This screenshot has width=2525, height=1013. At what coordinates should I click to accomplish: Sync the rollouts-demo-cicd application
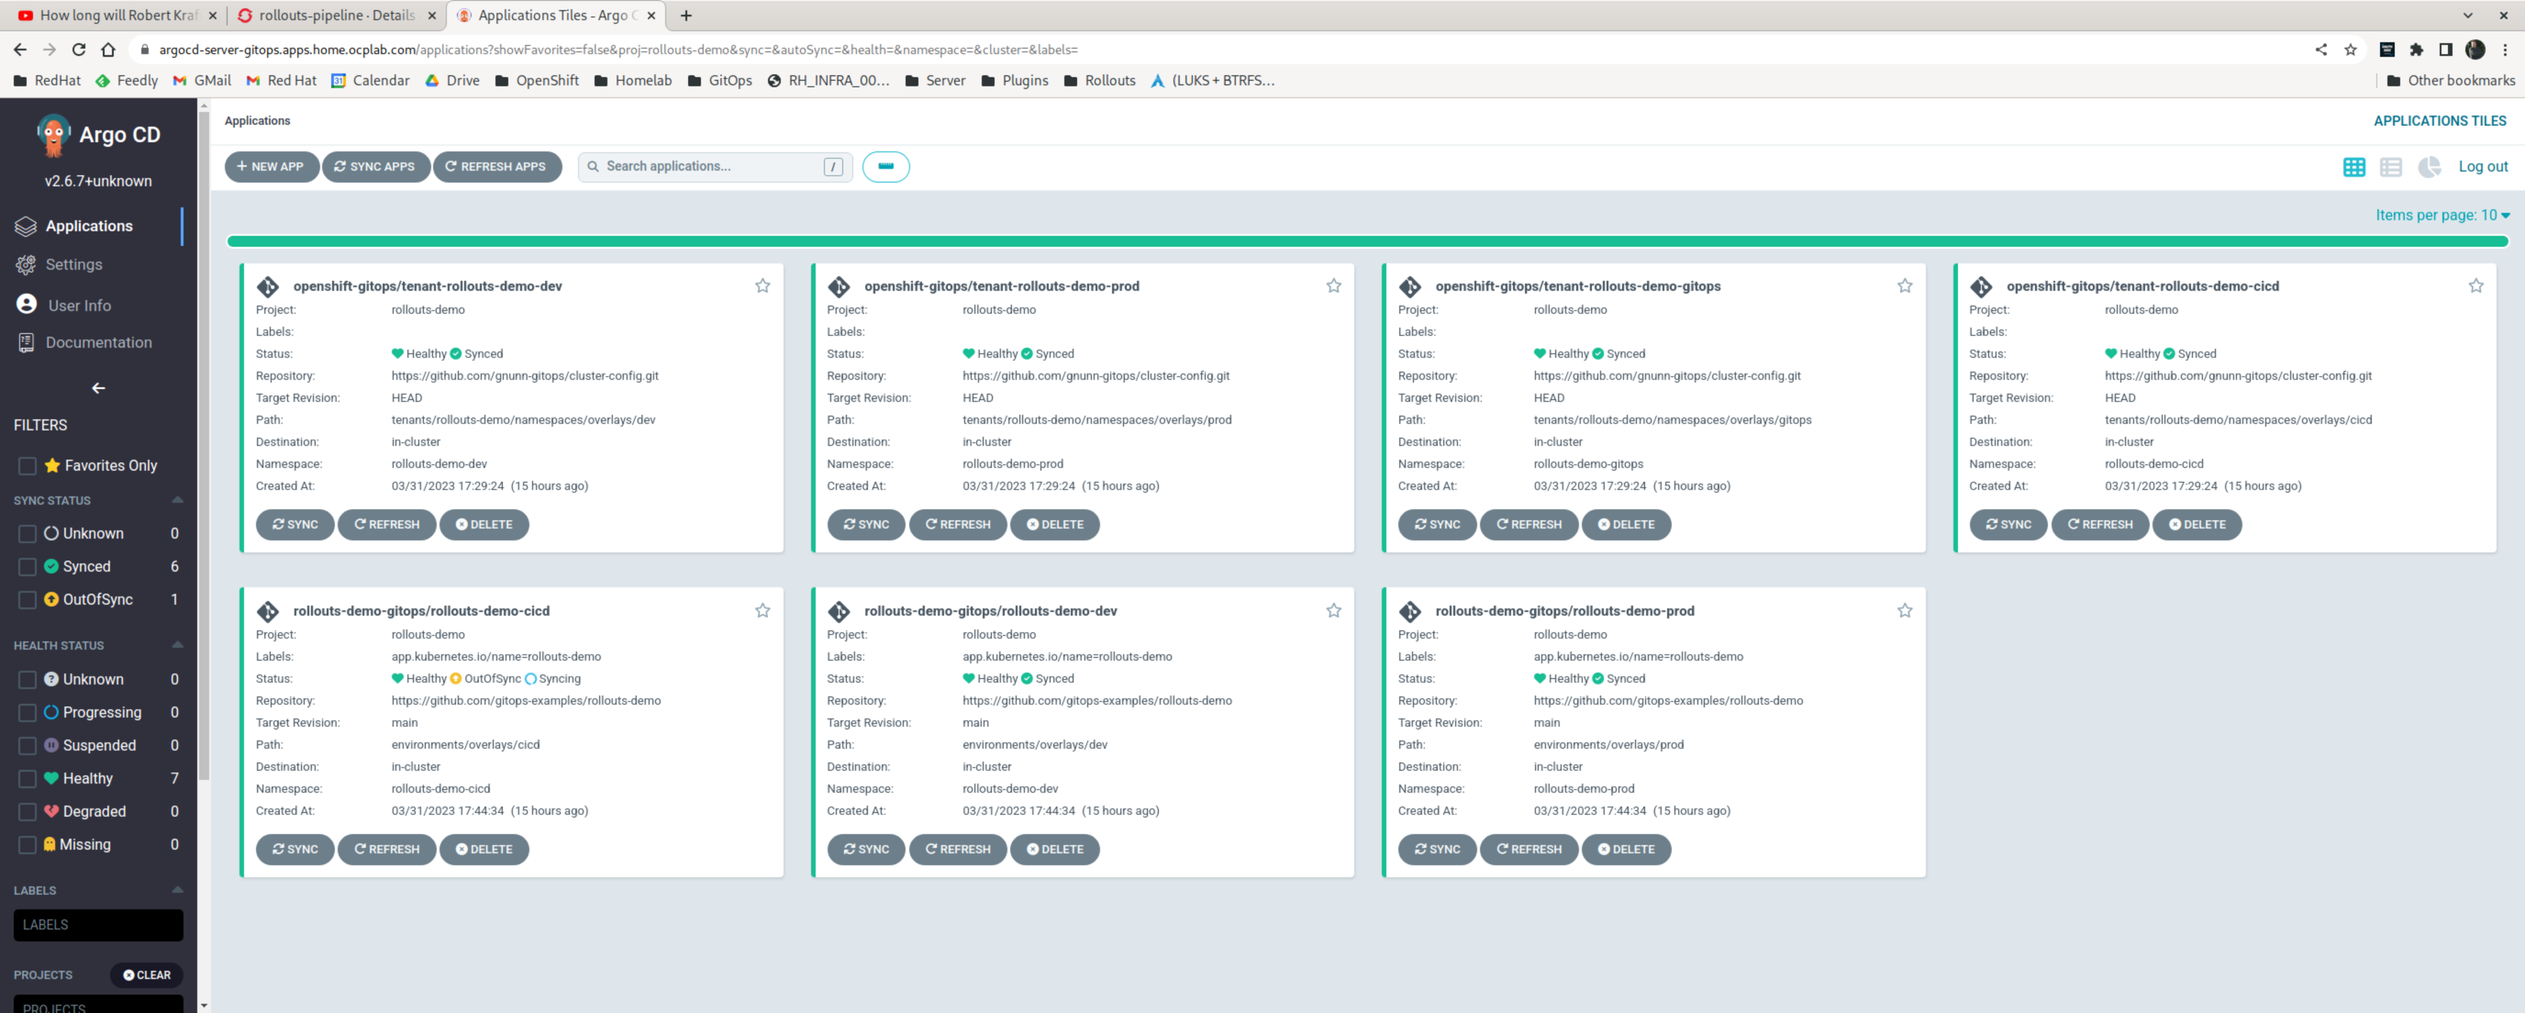[x=294, y=849]
